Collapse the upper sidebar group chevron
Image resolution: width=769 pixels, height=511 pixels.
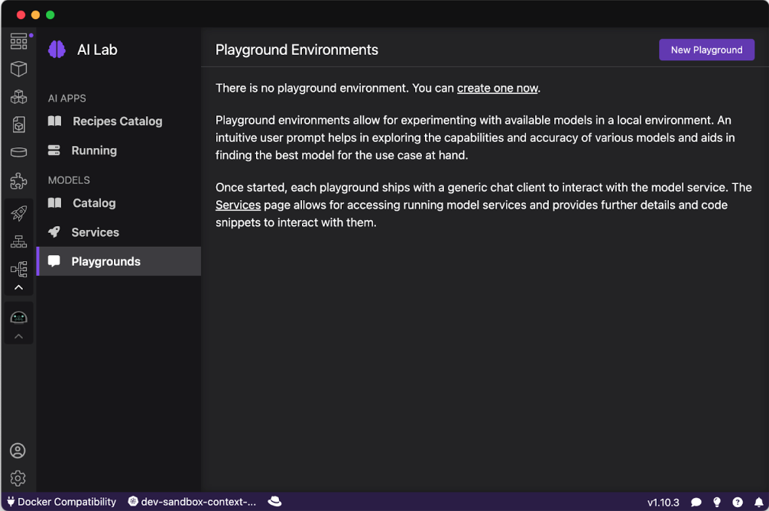click(x=18, y=288)
